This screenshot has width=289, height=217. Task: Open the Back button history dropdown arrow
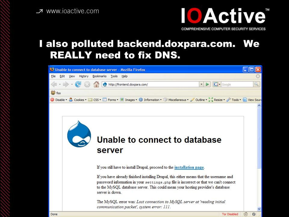(60, 84)
